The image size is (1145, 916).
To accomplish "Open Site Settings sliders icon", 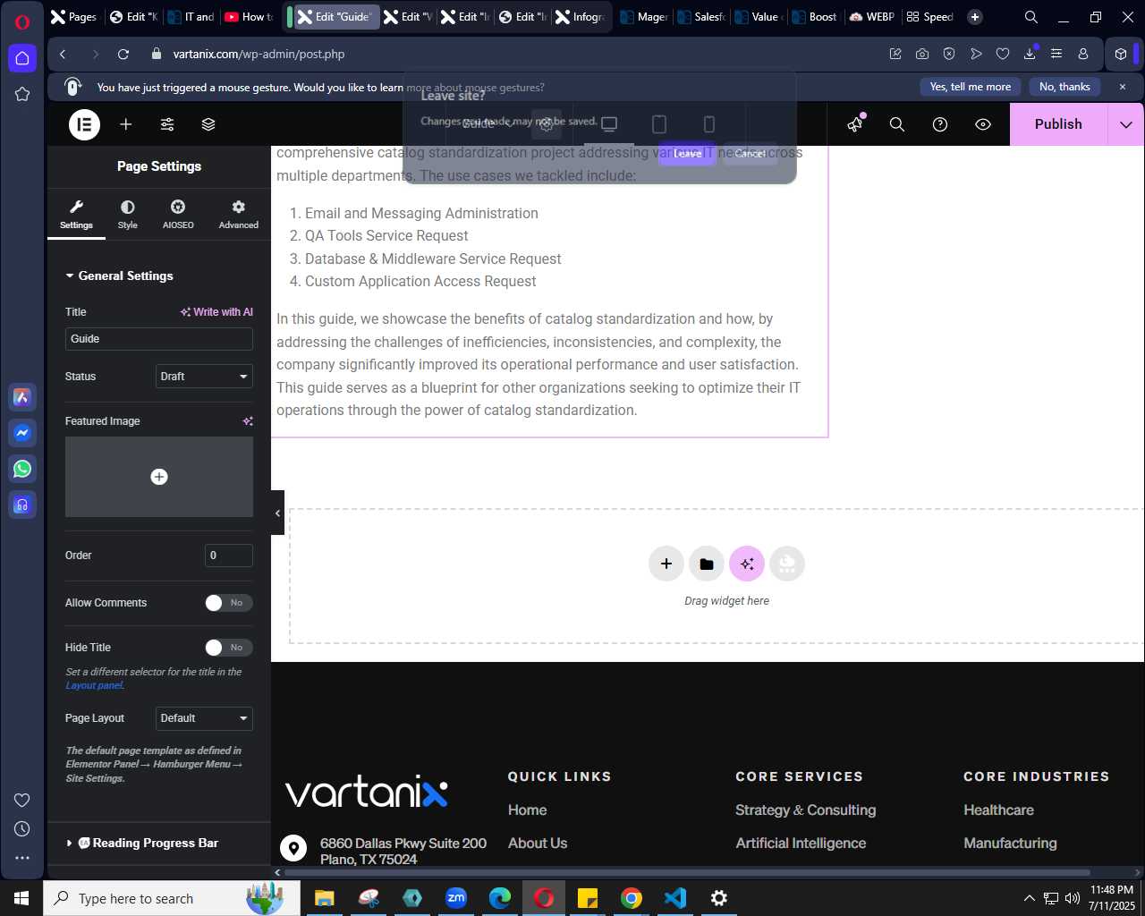I will [167, 124].
